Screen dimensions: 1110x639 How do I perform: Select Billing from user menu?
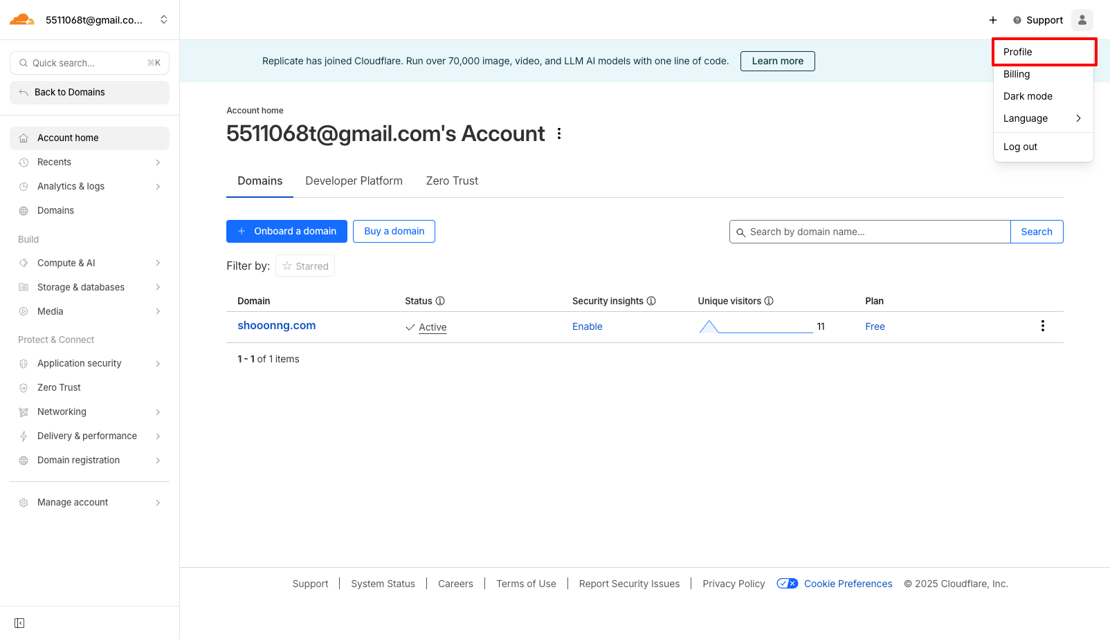pos(1043,74)
